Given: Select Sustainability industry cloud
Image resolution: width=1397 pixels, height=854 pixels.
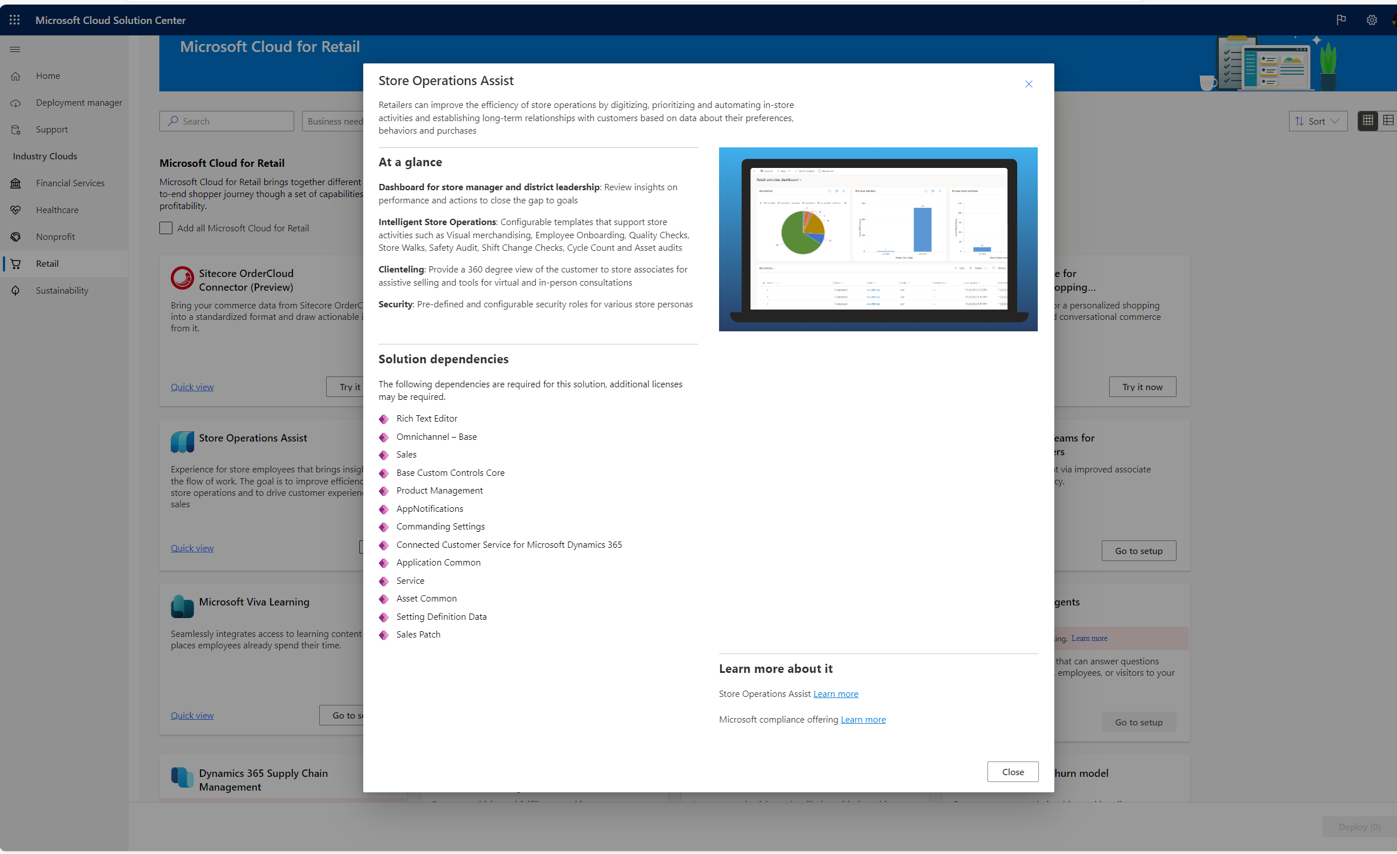Looking at the screenshot, I should point(62,291).
